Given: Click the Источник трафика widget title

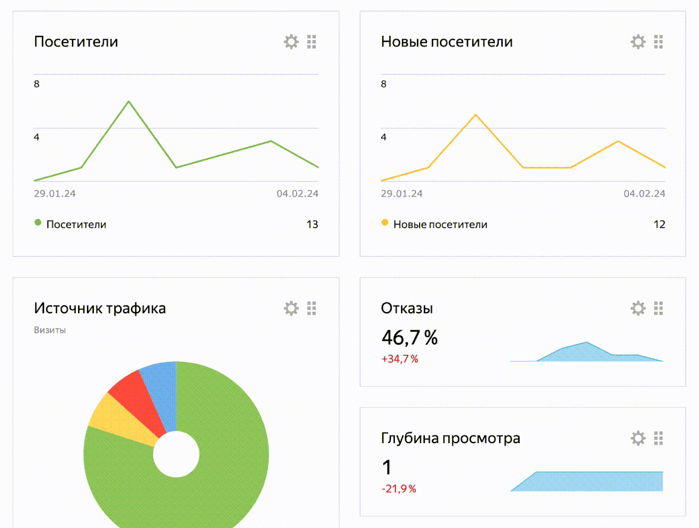Looking at the screenshot, I should tap(100, 308).
